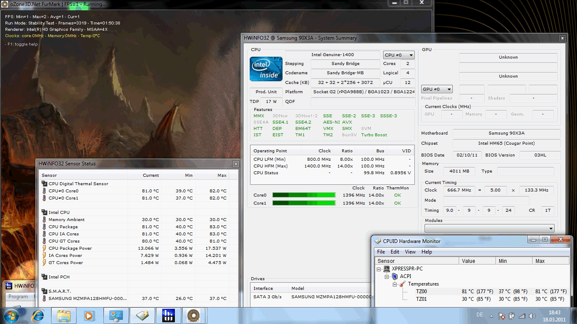
Task: Click the lightning bolt icon for CPU Package Power
Action: [x=44, y=248]
